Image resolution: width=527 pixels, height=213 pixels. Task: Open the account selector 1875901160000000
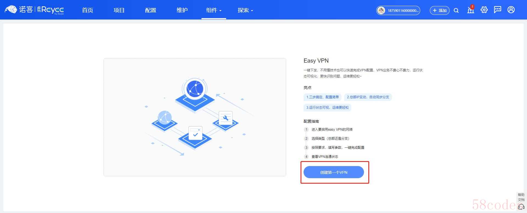click(402, 10)
